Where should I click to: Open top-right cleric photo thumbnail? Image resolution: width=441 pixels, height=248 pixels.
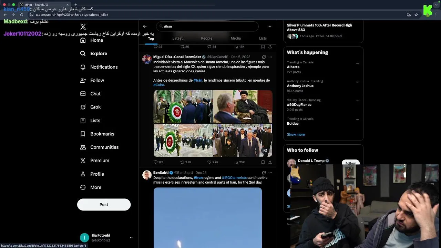(243, 106)
